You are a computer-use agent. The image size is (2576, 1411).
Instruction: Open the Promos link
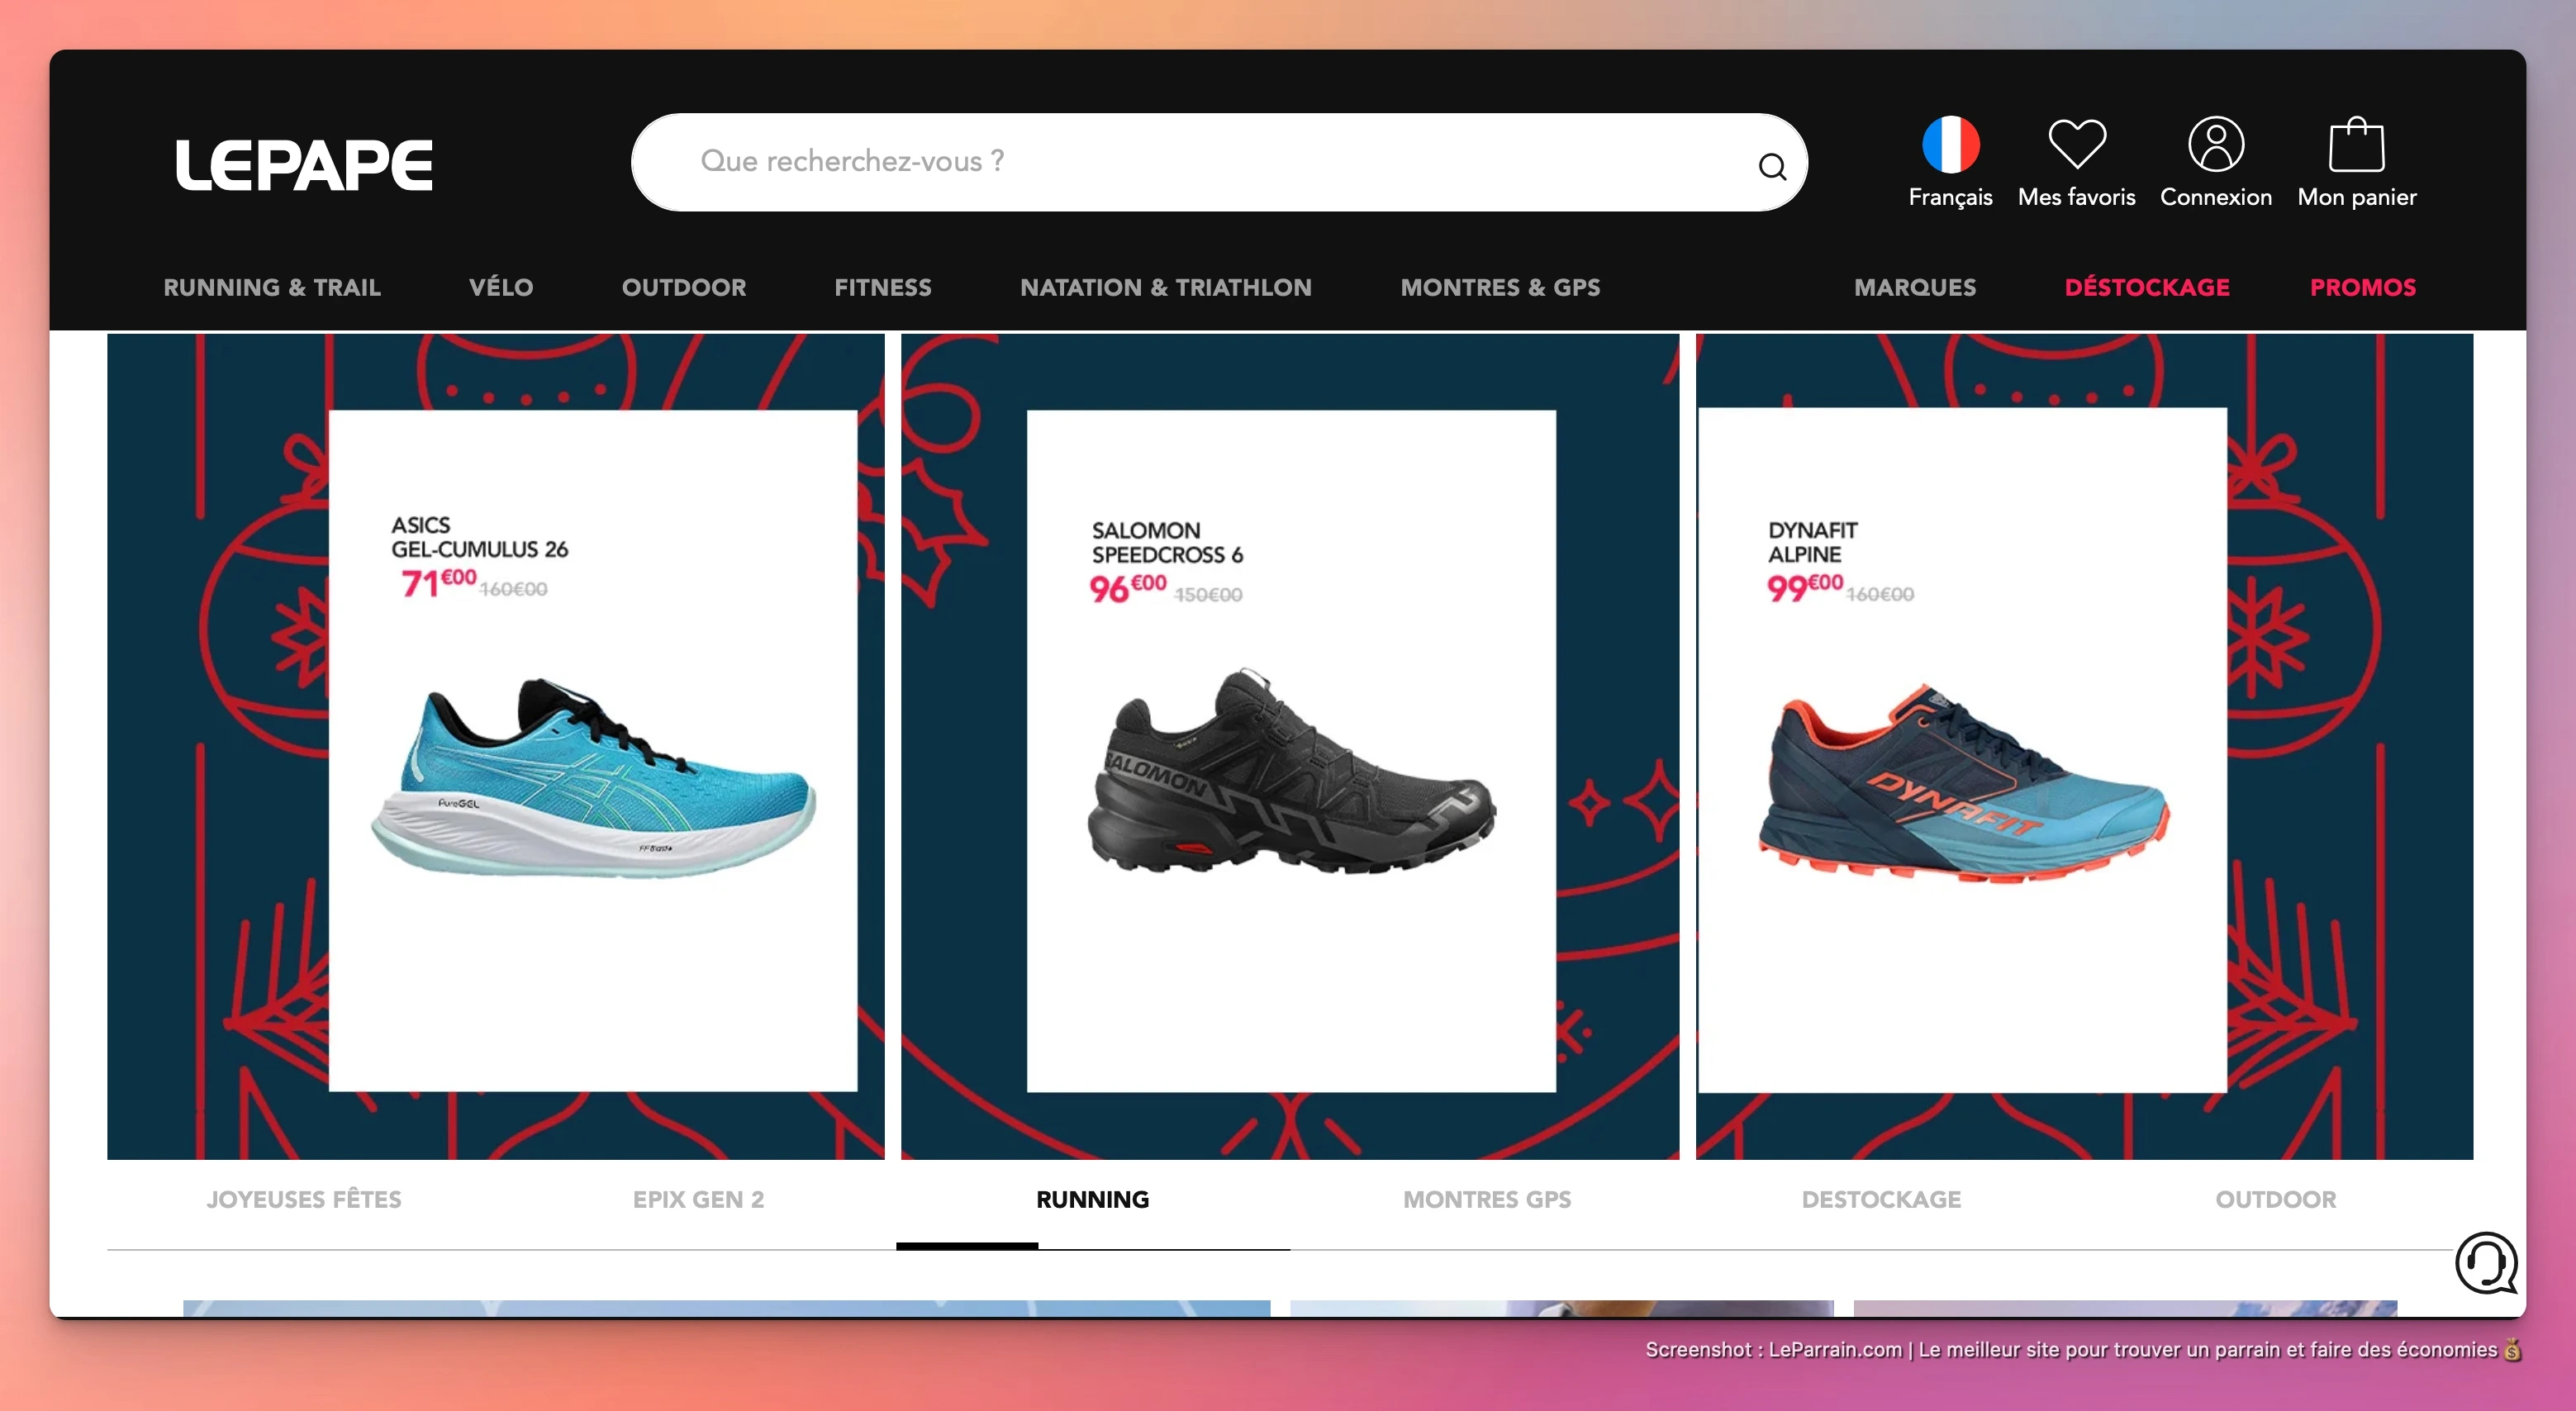pos(2362,288)
